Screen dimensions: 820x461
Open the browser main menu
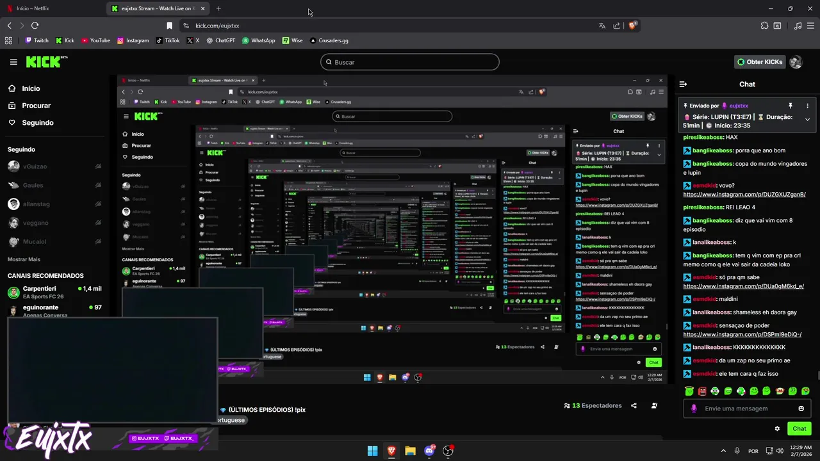[811, 26]
